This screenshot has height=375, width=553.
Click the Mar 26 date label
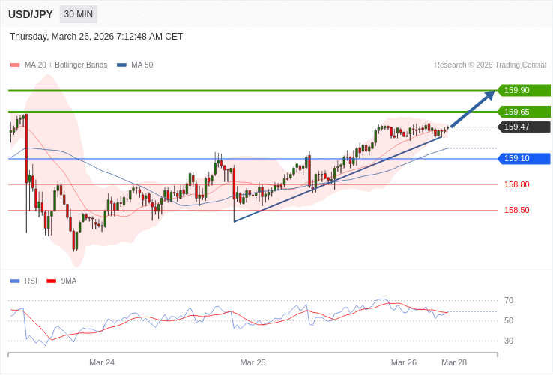(x=403, y=362)
